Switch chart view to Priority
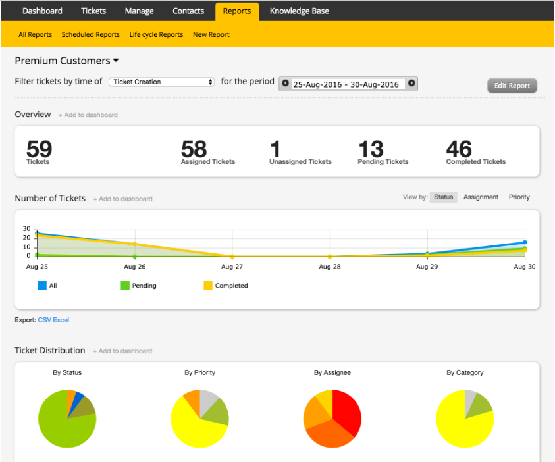 tap(519, 197)
